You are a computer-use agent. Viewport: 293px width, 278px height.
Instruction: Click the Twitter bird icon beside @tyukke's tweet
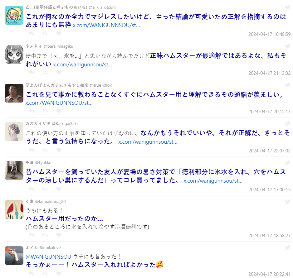tap(288, 162)
